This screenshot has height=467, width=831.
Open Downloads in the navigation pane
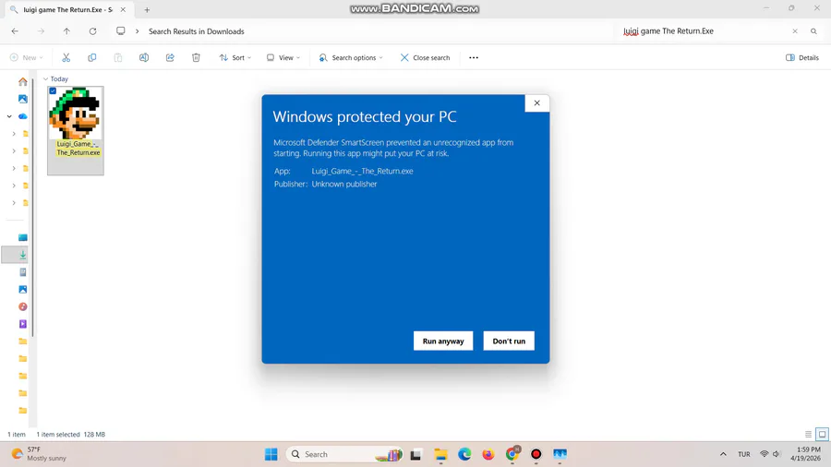point(23,255)
